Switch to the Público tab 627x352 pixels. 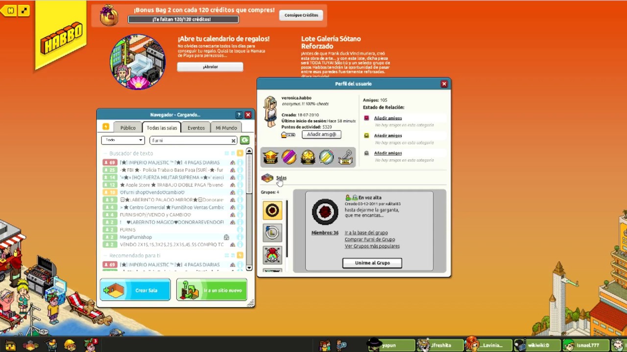128,128
